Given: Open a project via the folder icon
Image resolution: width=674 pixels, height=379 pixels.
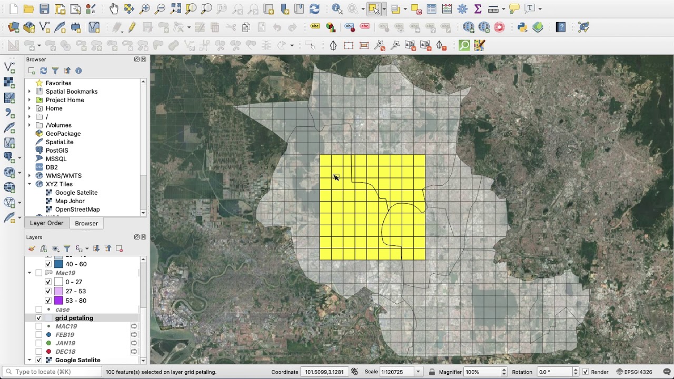Looking at the screenshot, I should 29,9.
